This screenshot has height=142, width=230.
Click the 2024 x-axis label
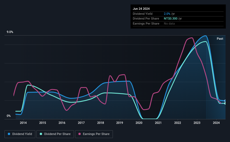pyautogui.click(x=216, y=123)
